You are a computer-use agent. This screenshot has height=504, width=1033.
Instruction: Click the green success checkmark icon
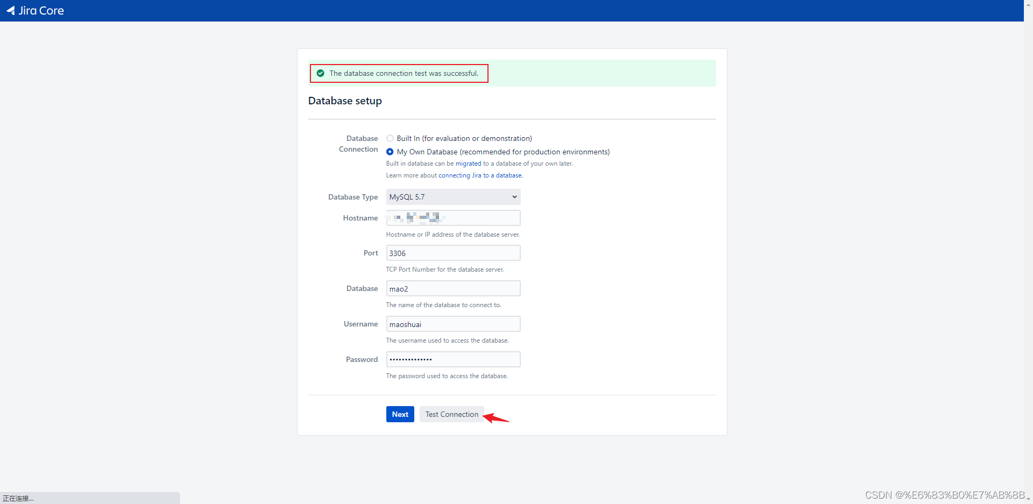(x=321, y=73)
